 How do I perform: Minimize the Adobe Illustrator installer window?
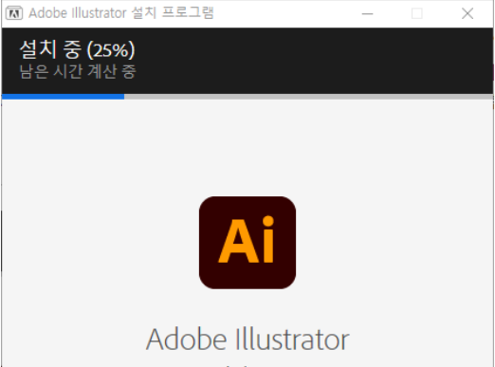367,13
